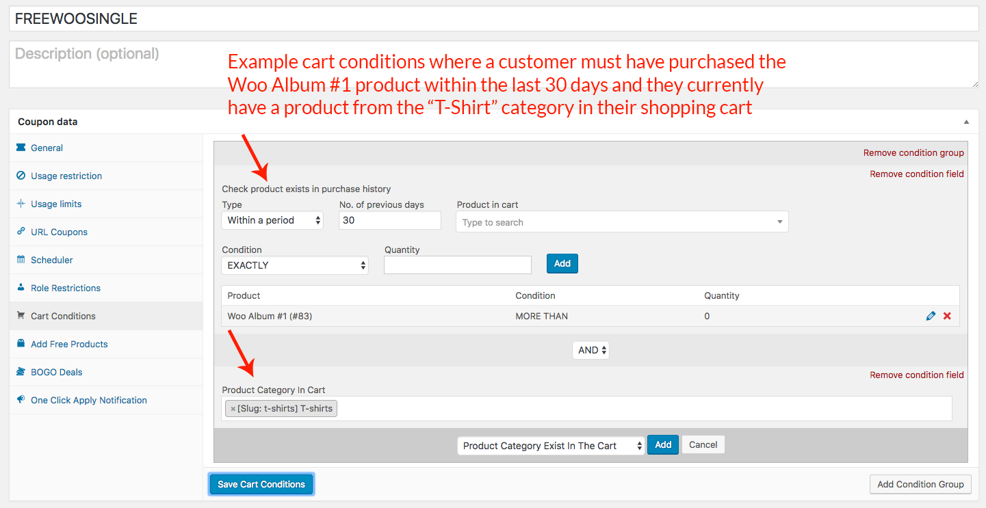Click the Save Cart Conditions button
This screenshot has height=508, width=986.
[x=261, y=484]
